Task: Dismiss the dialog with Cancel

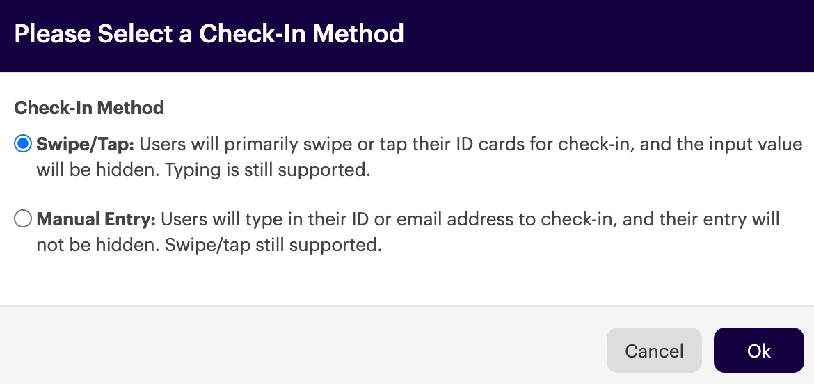Action: tap(654, 351)
